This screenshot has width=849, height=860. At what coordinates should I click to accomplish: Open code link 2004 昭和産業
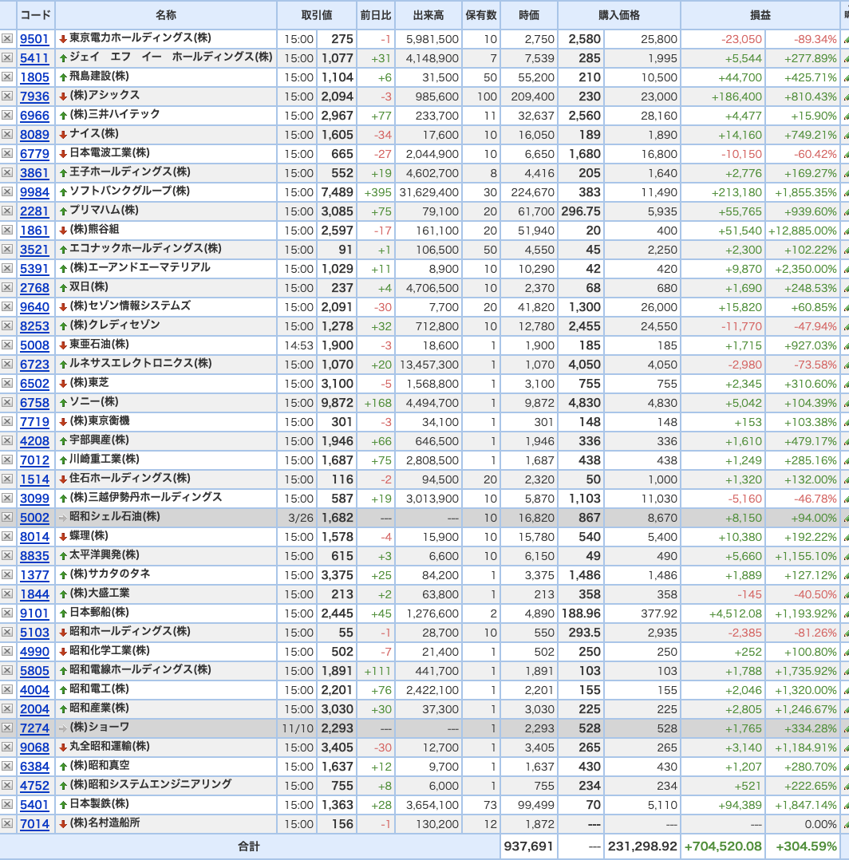34,709
